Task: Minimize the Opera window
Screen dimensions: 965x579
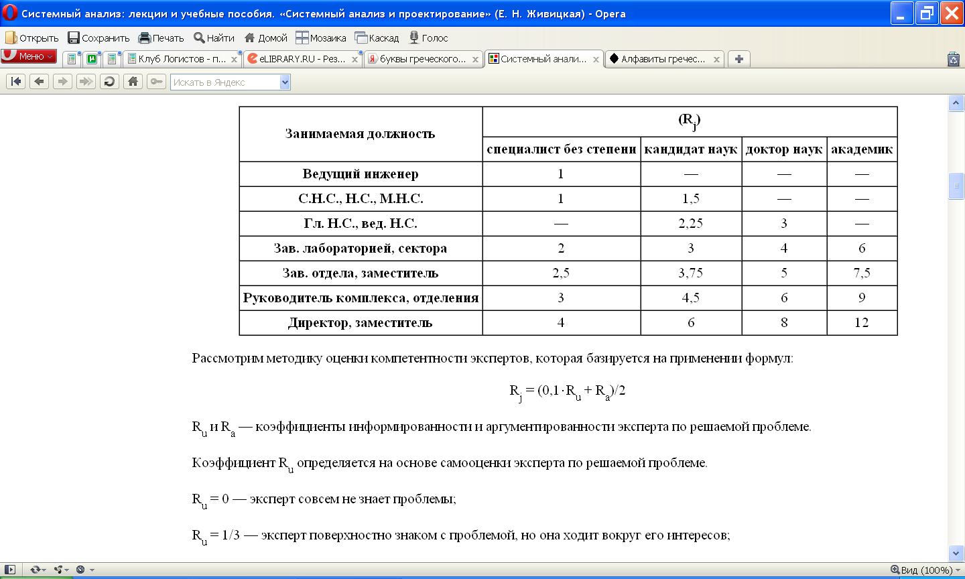Action: tap(901, 13)
